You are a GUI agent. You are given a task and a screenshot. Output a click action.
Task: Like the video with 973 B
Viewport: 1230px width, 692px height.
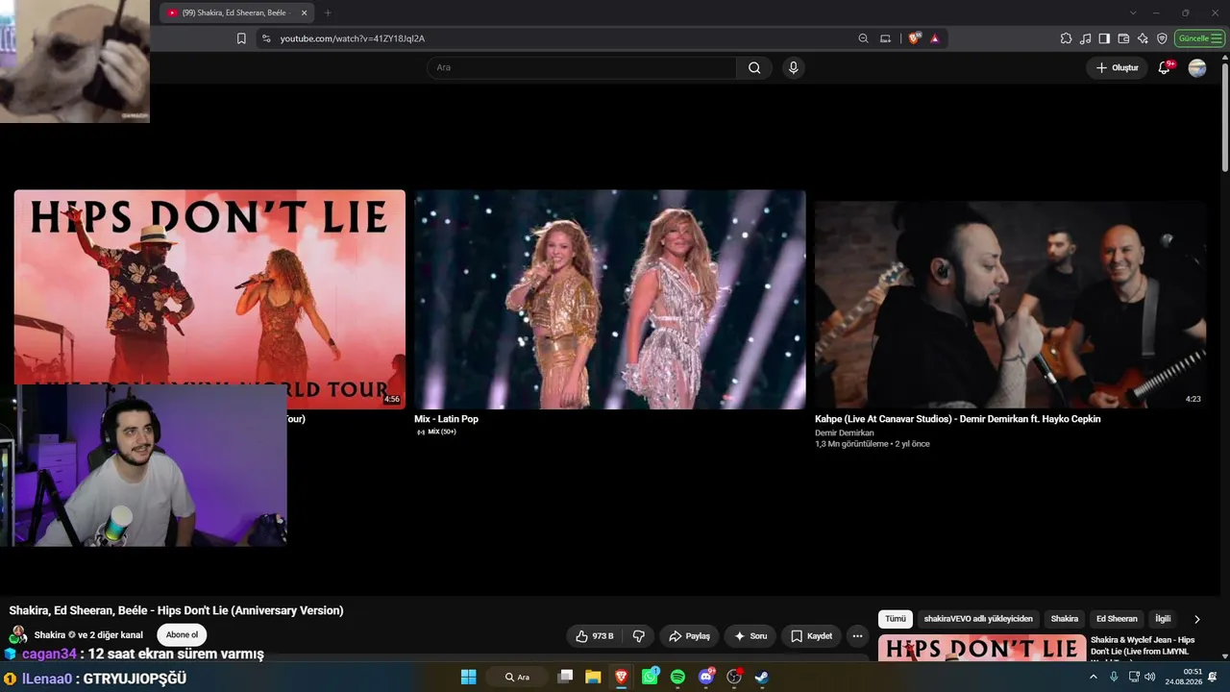(x=595, y=636)
